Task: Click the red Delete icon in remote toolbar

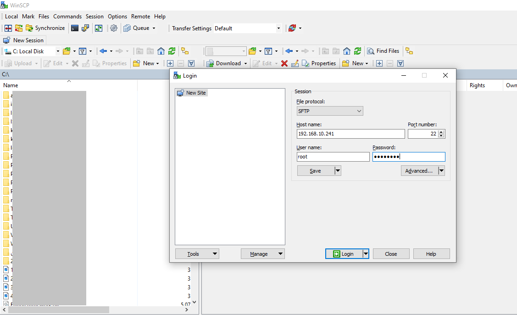Action: [x=284, y=63]
